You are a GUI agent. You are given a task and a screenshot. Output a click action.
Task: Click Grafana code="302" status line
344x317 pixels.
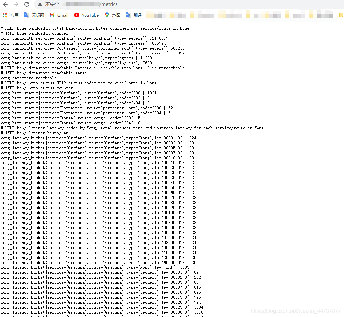[75, 98]
